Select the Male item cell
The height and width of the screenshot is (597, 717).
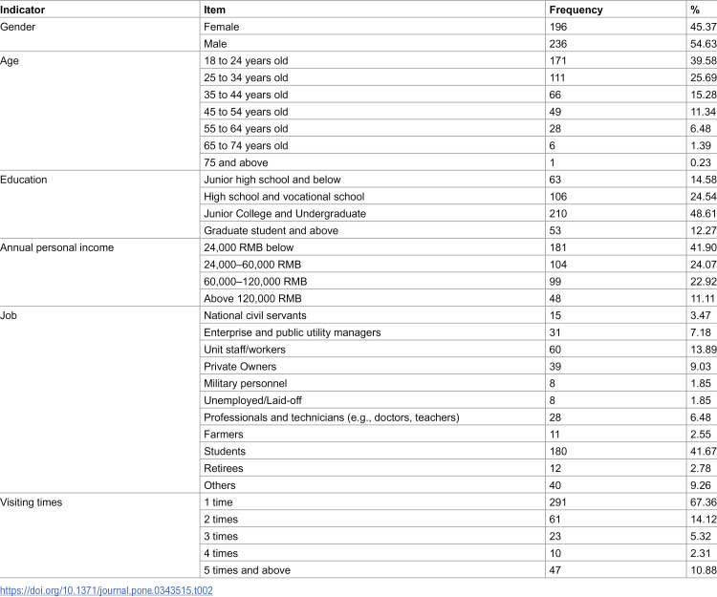coord(215,44)
